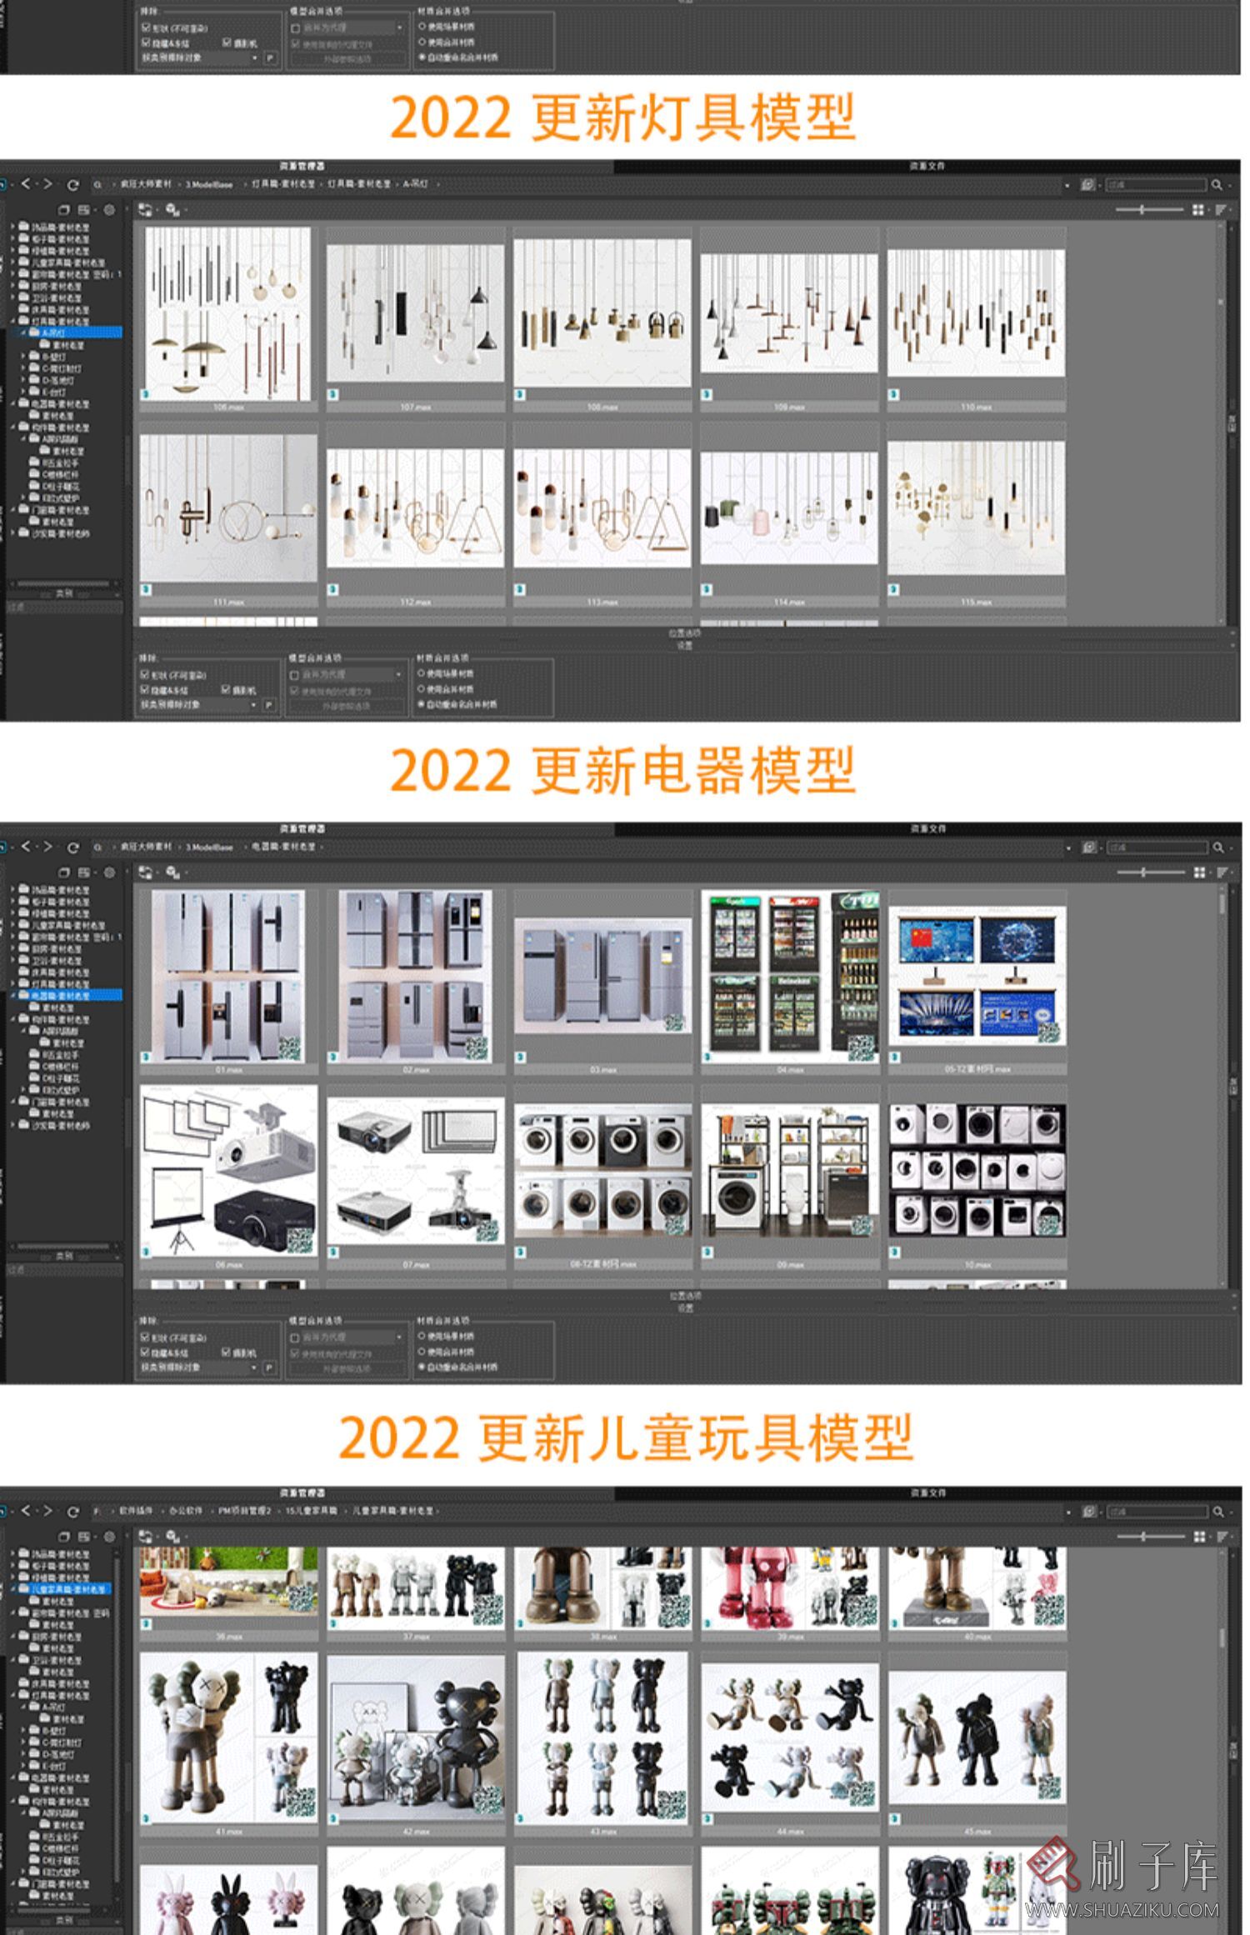Image resolution: width=1250 pixels, height=1935 pixels.
Task: Collapse 电器篇 selected folder in appliance tree
Action: click(13, 995)
